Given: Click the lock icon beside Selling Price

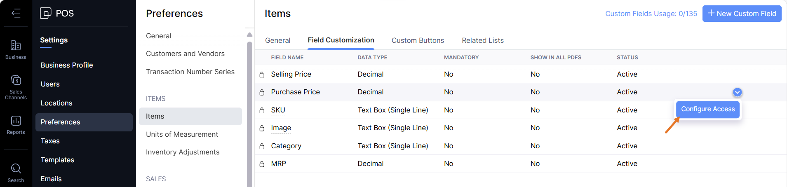Looking at the screenshot, I should (262, 75).
